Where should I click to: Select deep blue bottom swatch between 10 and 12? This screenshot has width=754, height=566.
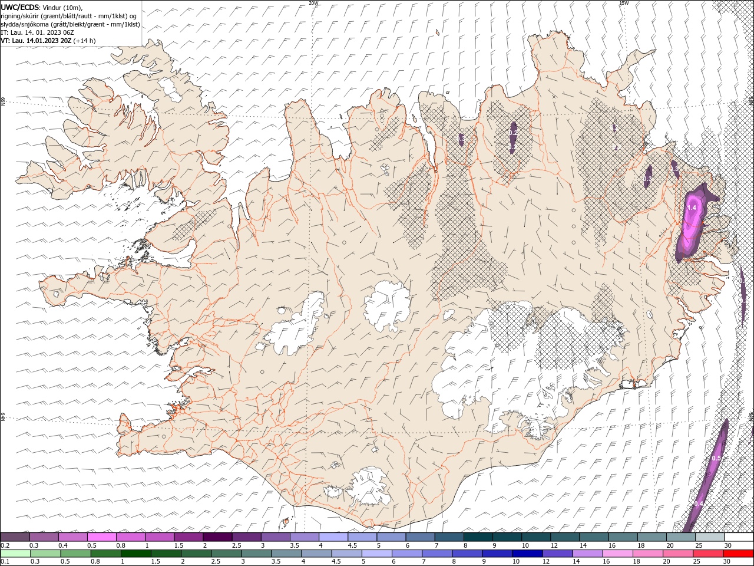click(x=527, y=554)
